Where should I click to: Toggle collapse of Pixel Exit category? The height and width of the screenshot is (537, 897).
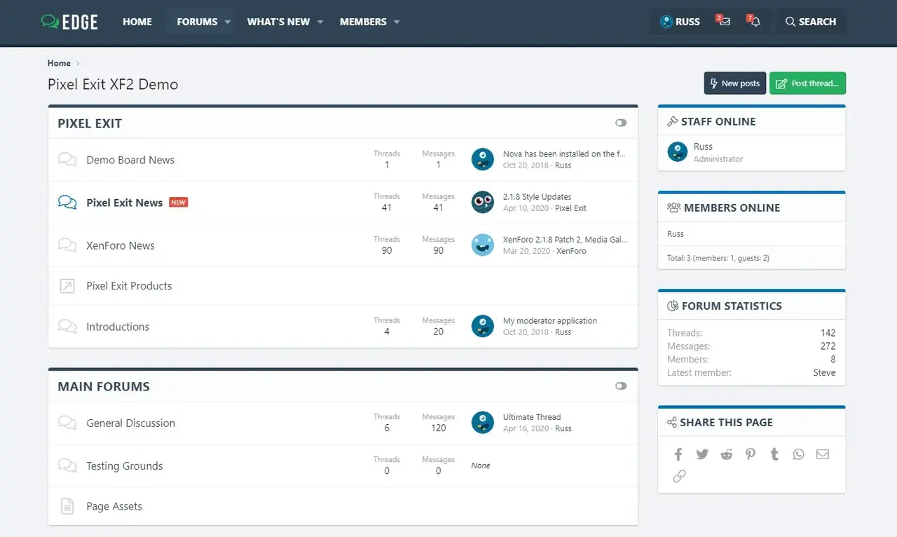621,123
